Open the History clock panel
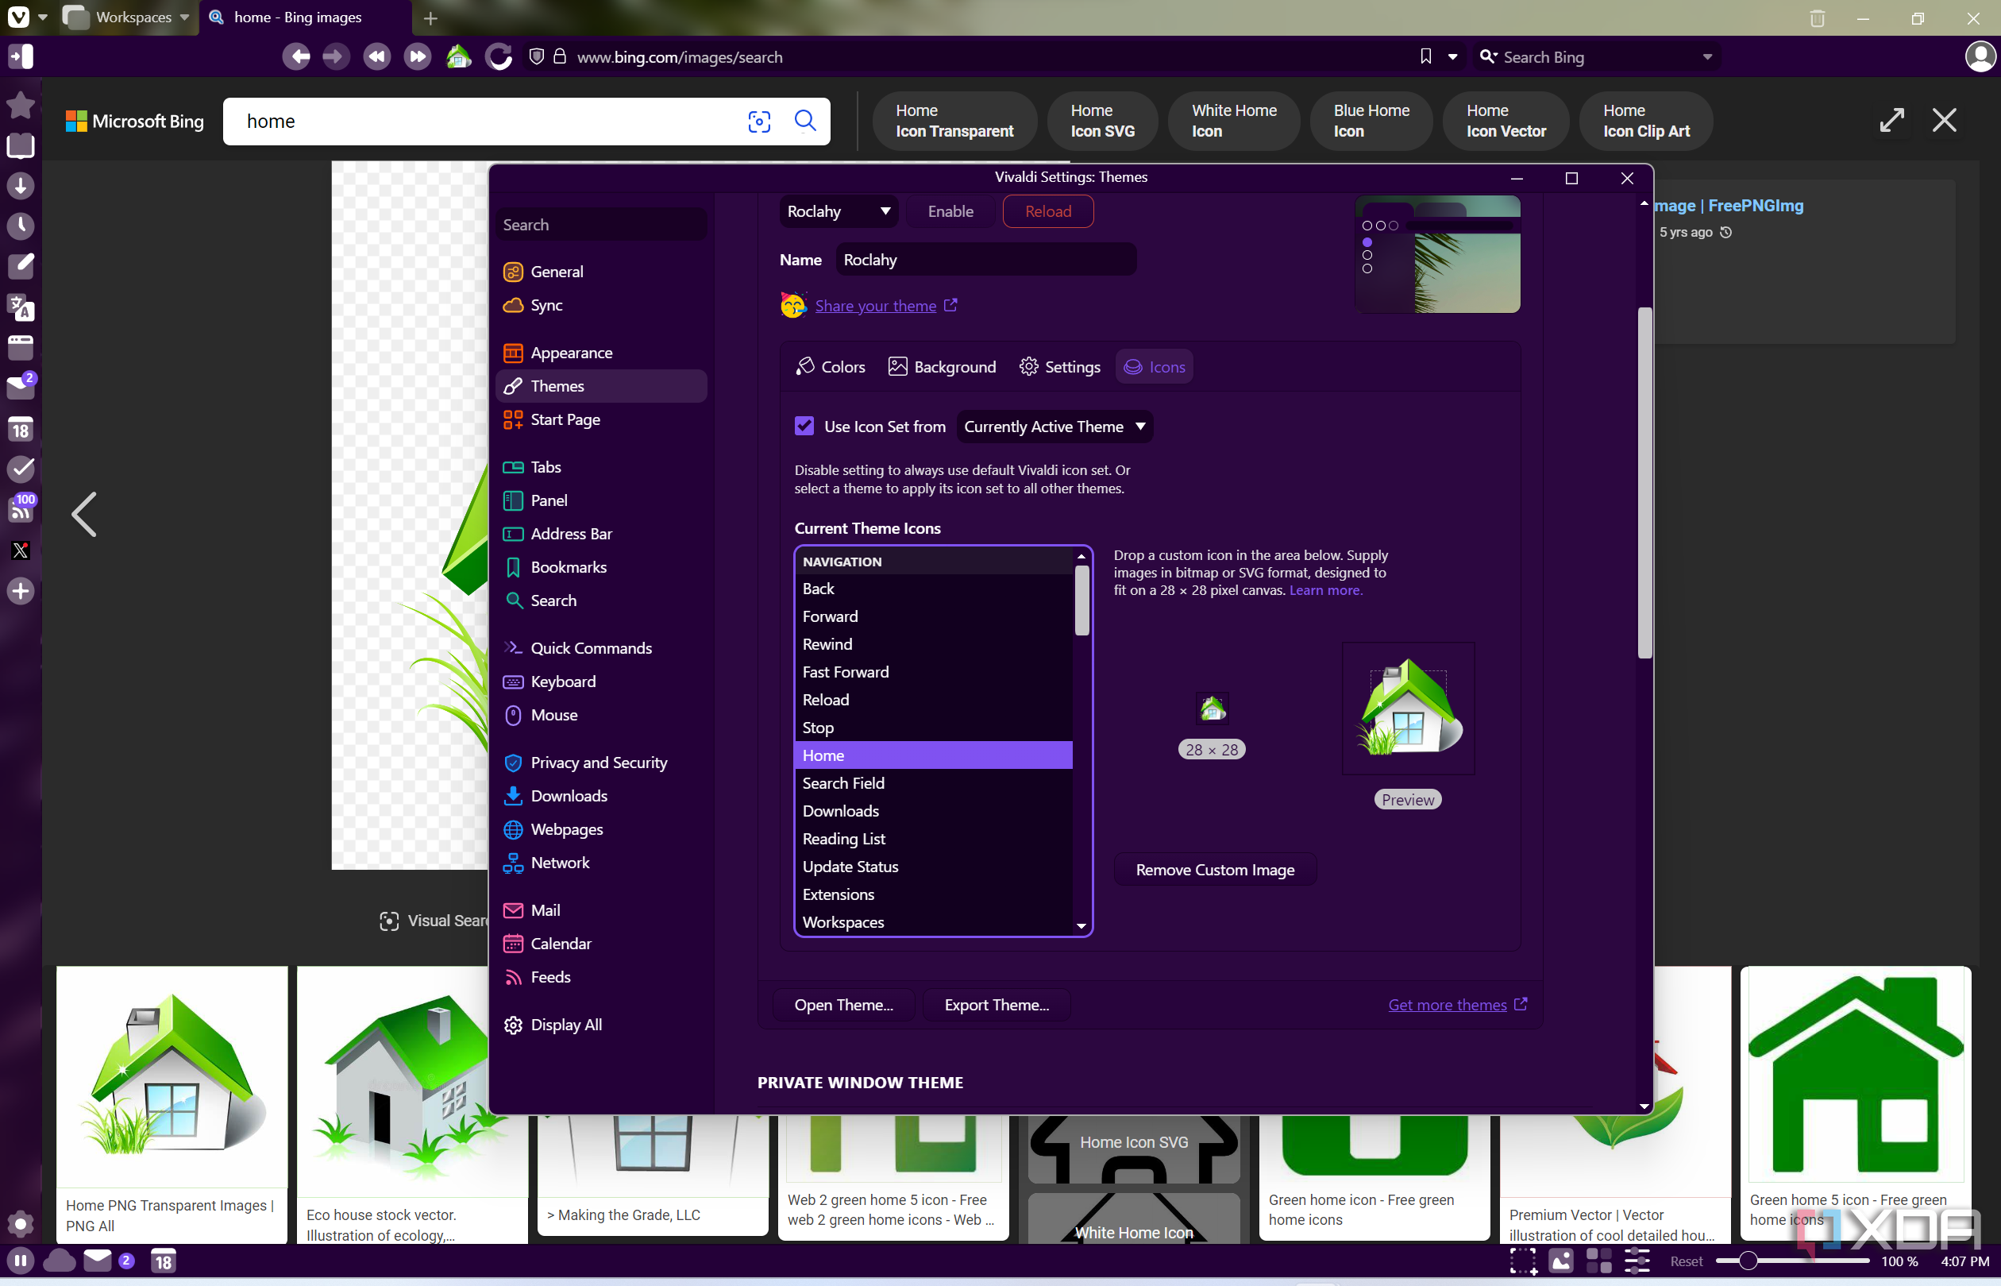The width and height of the screenshot is (2001, 1286). coord(20,226)
